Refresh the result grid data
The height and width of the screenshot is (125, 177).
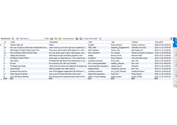(17, 38)
